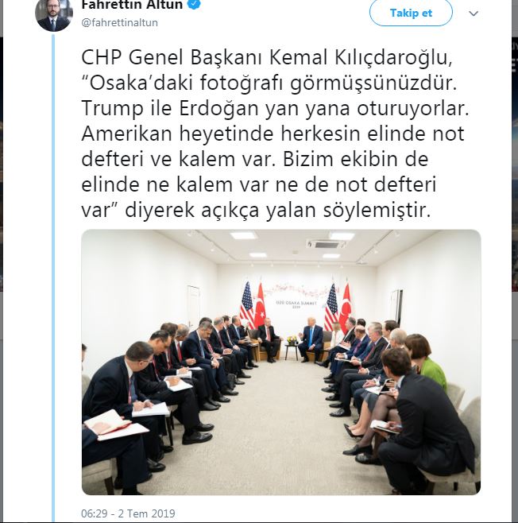
Task: Click the blue thread line beside tweet
Action: 53,277
